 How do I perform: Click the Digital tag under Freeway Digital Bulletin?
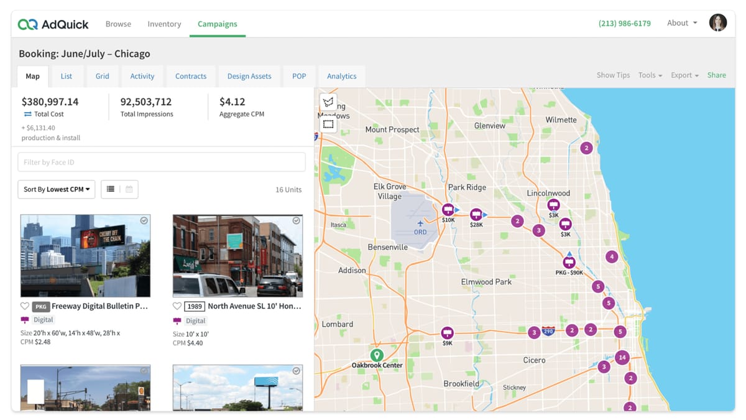[x=44, y=320]
